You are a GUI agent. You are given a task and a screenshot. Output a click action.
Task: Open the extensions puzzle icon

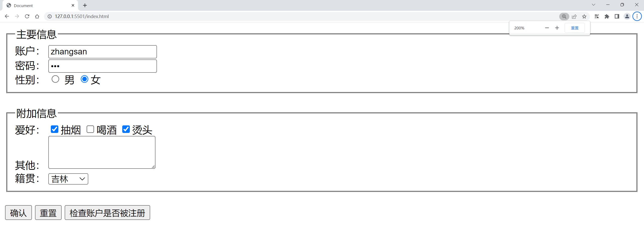click(x=607, y=16)
